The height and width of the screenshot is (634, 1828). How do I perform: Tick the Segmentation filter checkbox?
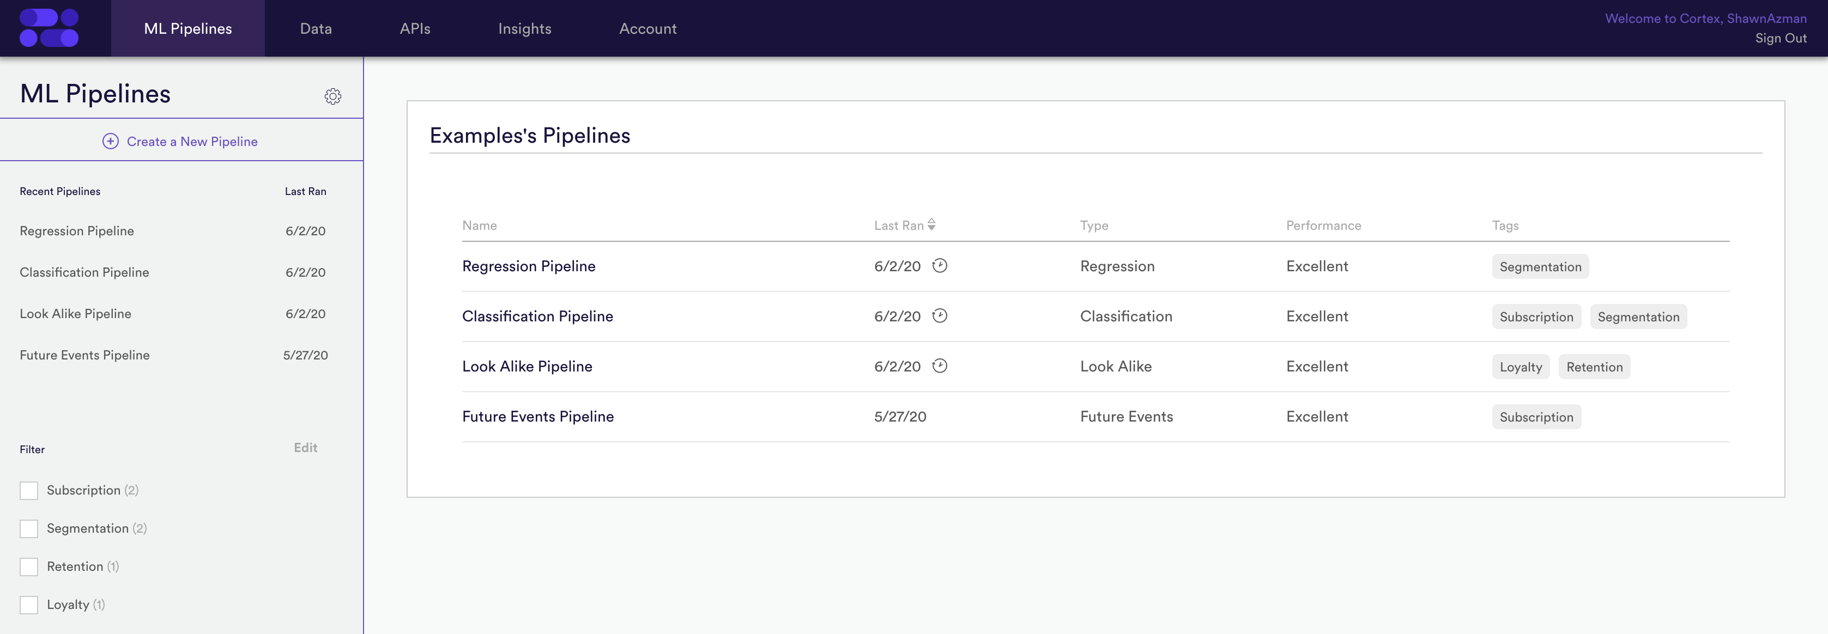tap(29, 529)
